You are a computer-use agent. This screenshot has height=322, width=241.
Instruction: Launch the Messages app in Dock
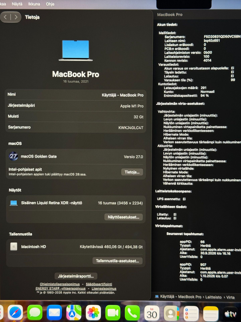[35, 313]
